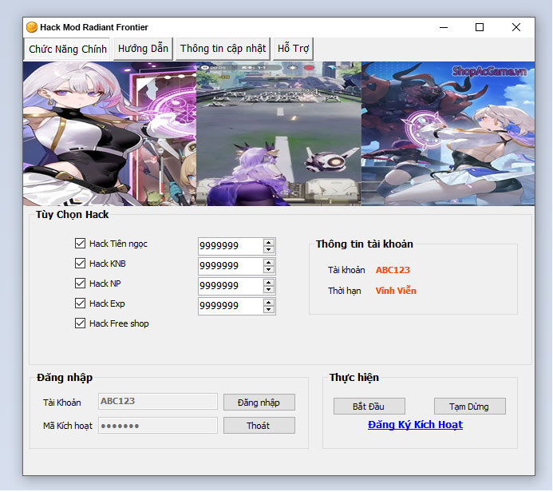Close the Hack Mod Radiant Frontier window
553x492 pixels.
tap(516, 27)
